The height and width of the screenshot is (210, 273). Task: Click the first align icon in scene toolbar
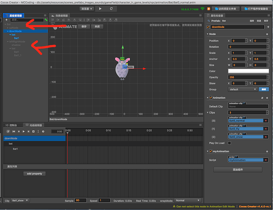coord(53,20)
